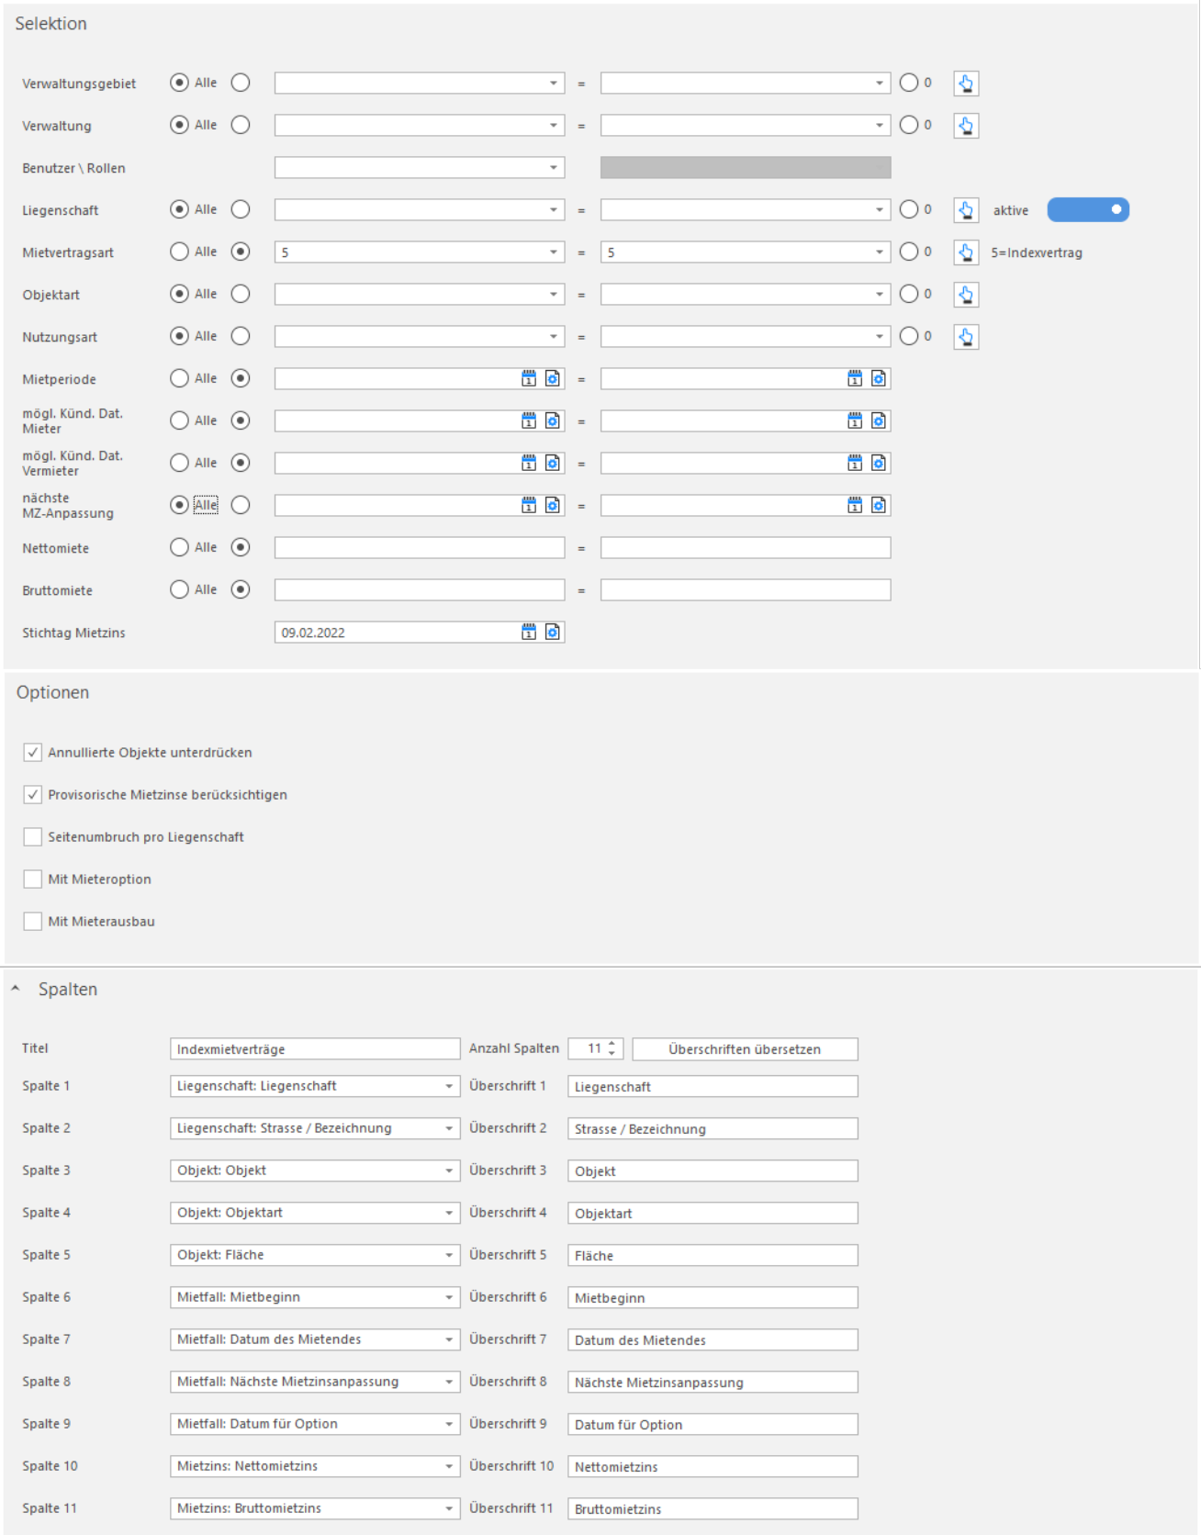
Task: Open calendar for Künd. Dat. Vermieter from-field
Action: (529, 463)
